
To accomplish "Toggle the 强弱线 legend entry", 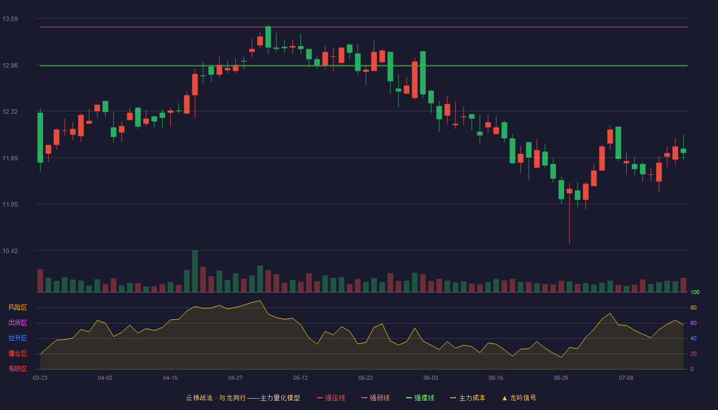I will [x=375, y=398].
